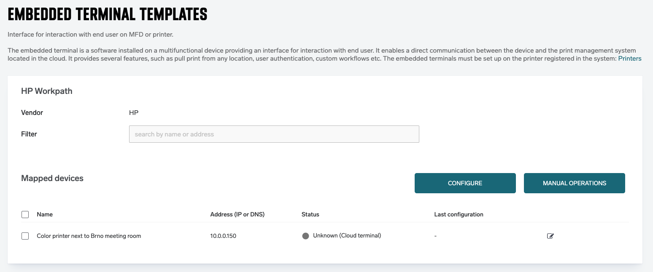Select the Color printer next to Brno meeting room name
The height and width of the screenshot is (272, 653).
[x=89, y=236]
